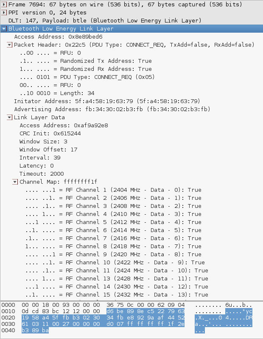
Task: Expand the Frame 7694 tree node
Action: coord(4,4)
